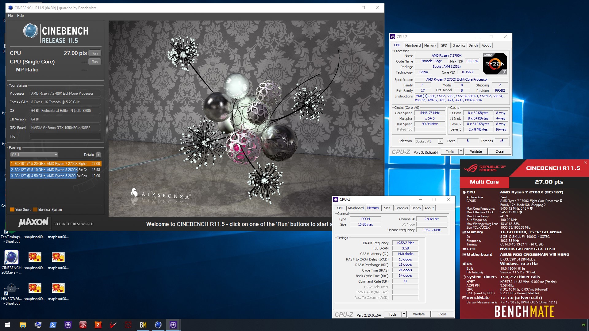Image resolution: width=589 pixels, height=331 pixels.
Task: Click the CAS# Latency value 14.0 clocks
Action: click(x=405, y=254)
